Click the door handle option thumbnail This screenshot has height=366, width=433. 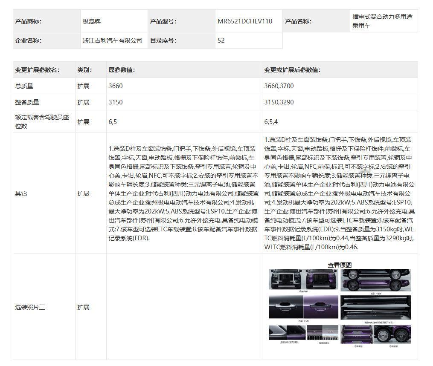coord(303,307)
